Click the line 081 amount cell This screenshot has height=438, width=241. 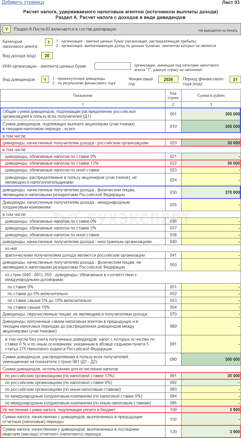point(211,344)
